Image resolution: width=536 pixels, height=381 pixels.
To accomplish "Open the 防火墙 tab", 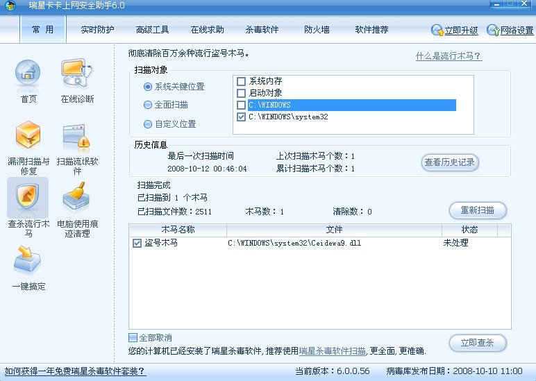I will click(317, 30).
